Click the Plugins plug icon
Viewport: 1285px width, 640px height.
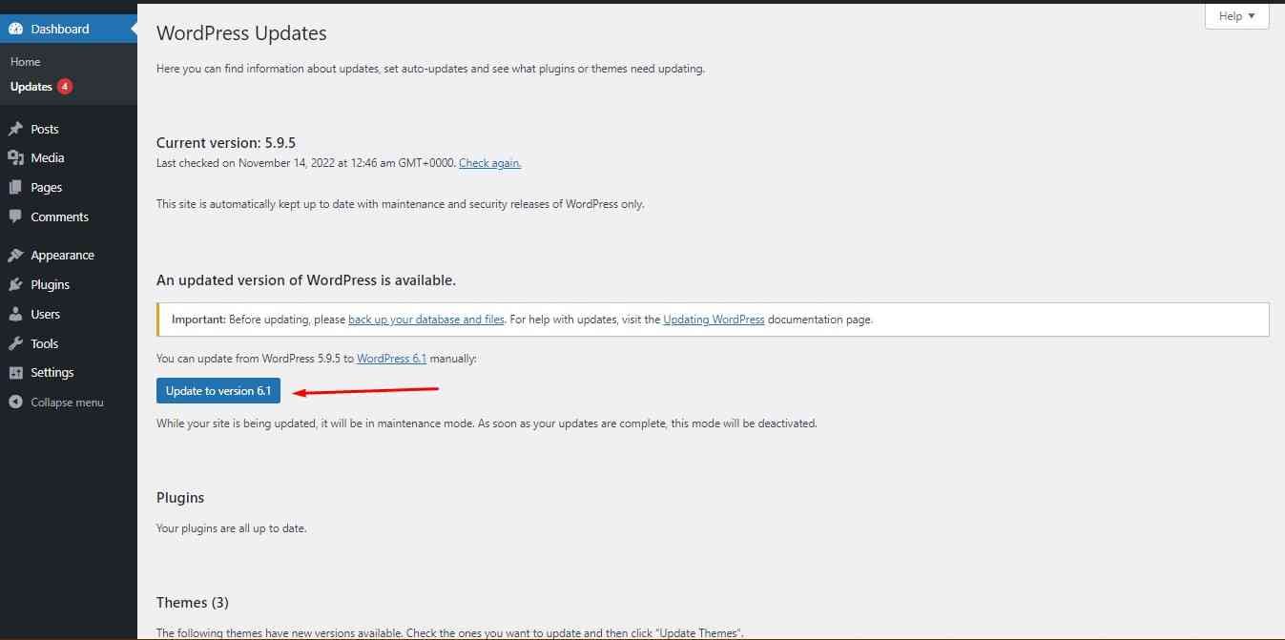tap(15, 284)
